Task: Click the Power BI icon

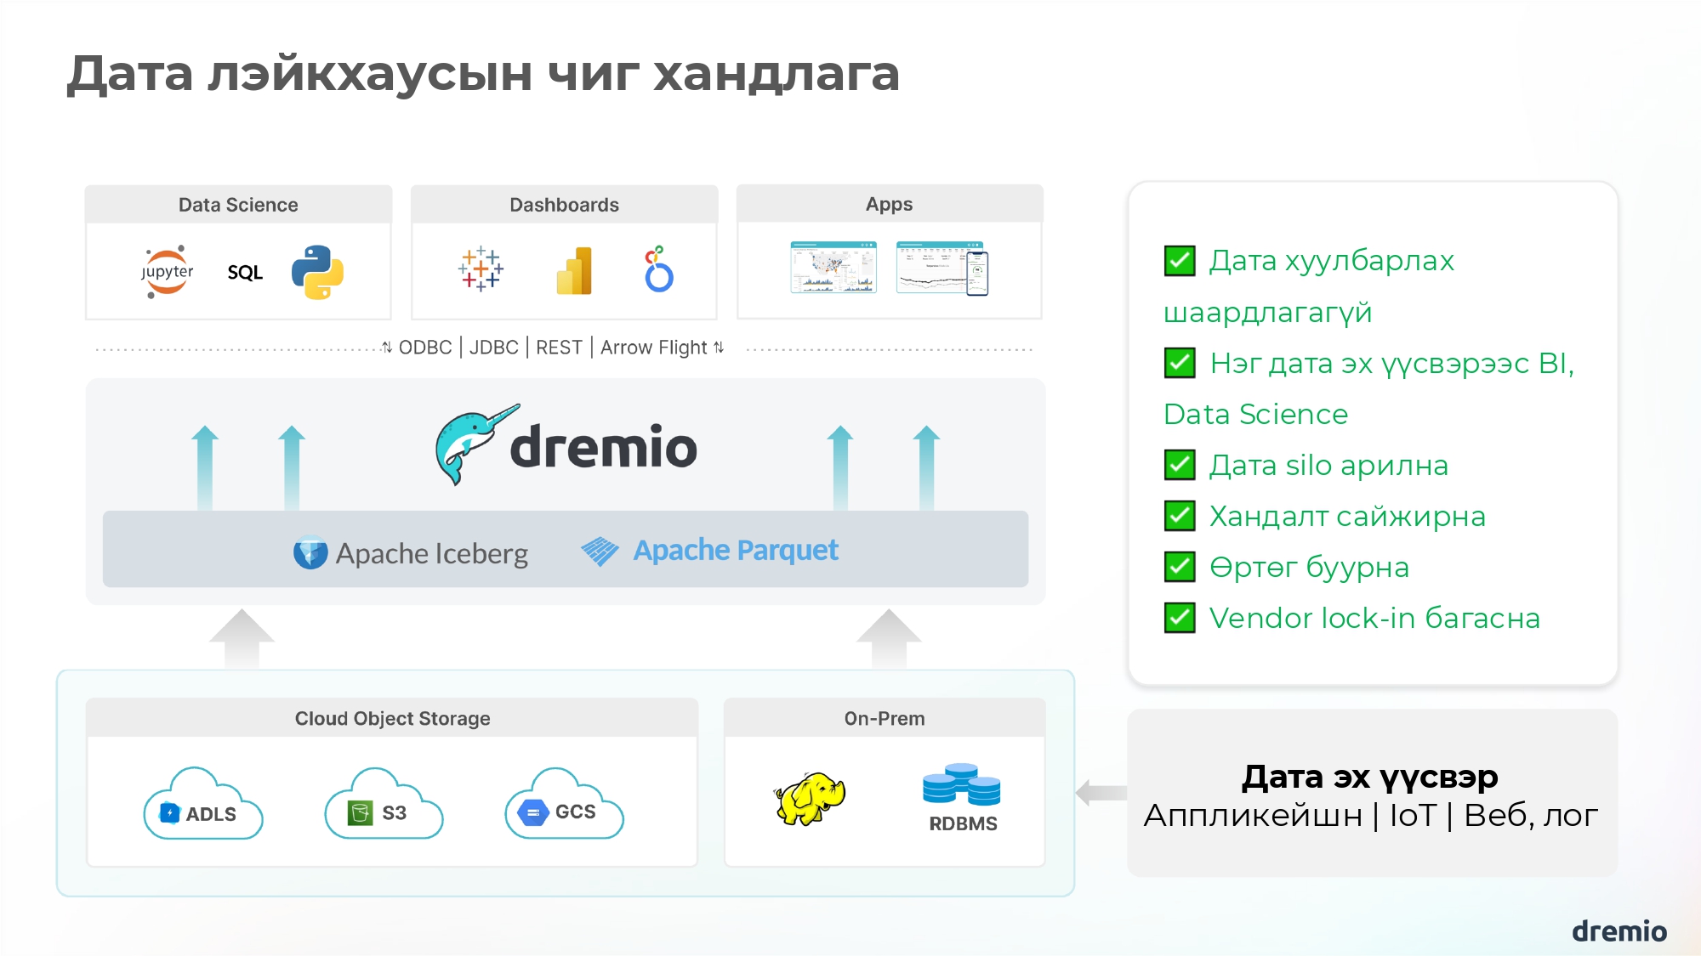Action: coord(574,271)
